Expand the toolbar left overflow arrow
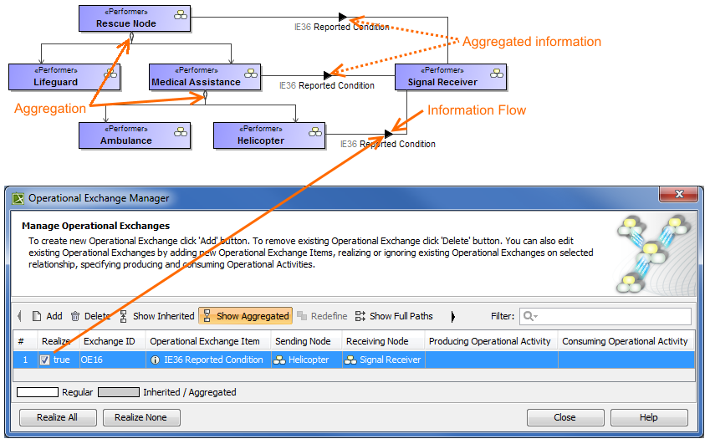The image size is (710, 444). click(x=19, y=316)
